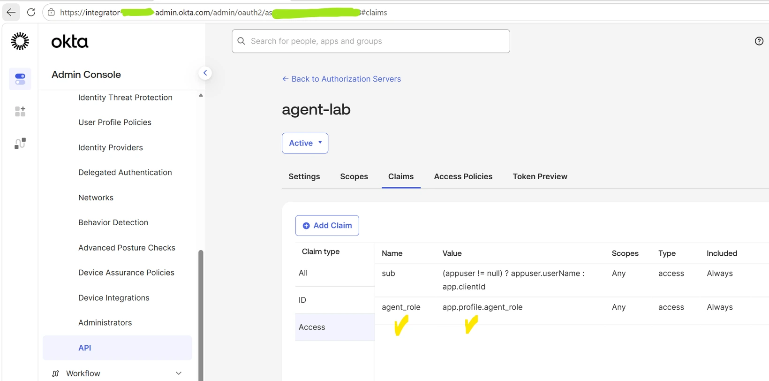Open Networks in the sidebar
Image resolution: width=769 pixels, height=381 pixels.
click(96, 198)
